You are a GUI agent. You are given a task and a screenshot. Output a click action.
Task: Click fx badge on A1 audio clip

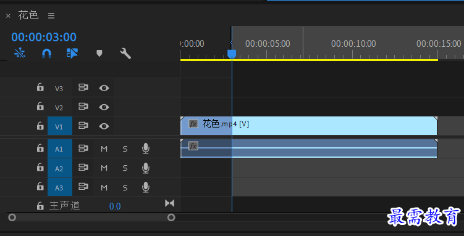click(x=193, y=146)
